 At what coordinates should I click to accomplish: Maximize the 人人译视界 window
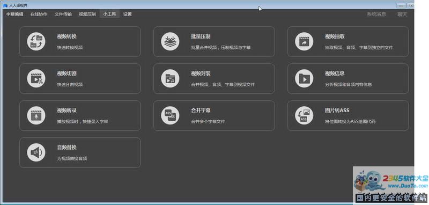pyautogui.click(x=410, y=5)
